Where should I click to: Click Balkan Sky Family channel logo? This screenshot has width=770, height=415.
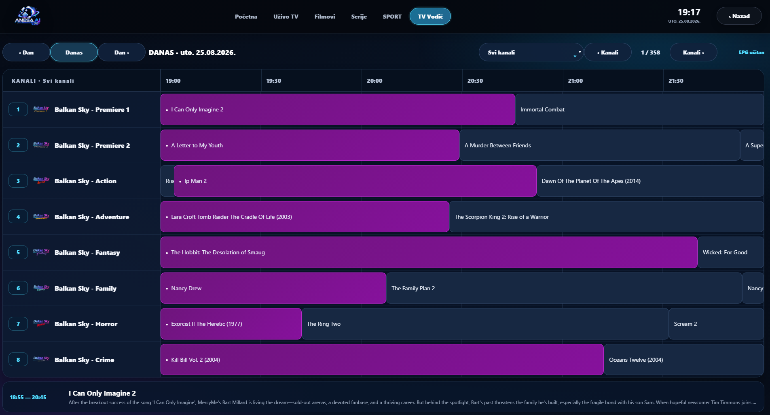coord(41,288)
